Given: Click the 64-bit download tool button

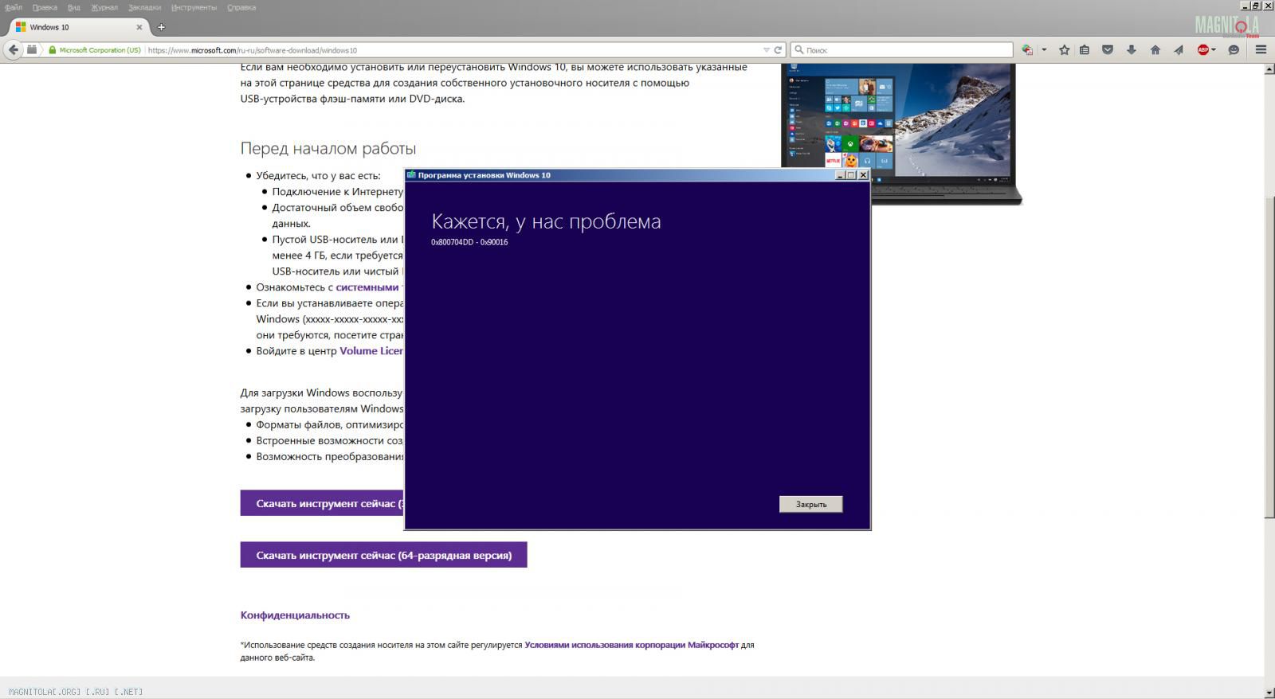Looking at the screenshot, I should click(x=383, y=555).
